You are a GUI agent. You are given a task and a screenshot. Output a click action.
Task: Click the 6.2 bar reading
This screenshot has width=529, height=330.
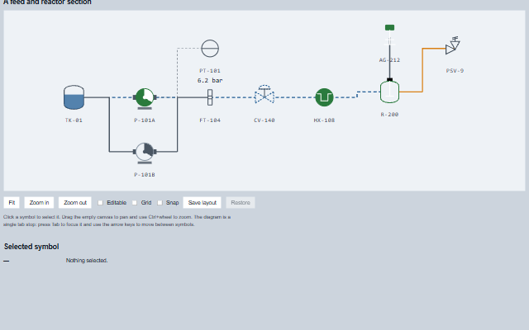(210, 81)
